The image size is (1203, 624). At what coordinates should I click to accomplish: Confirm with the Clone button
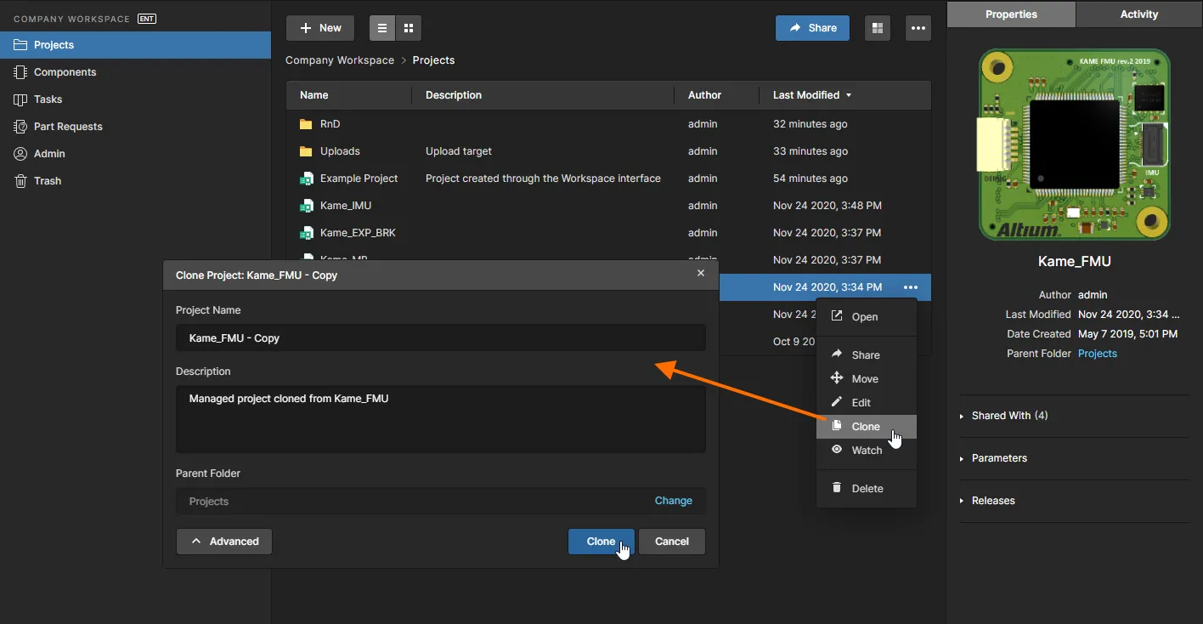click(x=601, y=542)
